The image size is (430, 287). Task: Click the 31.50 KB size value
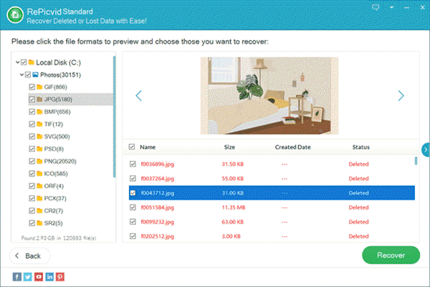[x=232, y=164]
